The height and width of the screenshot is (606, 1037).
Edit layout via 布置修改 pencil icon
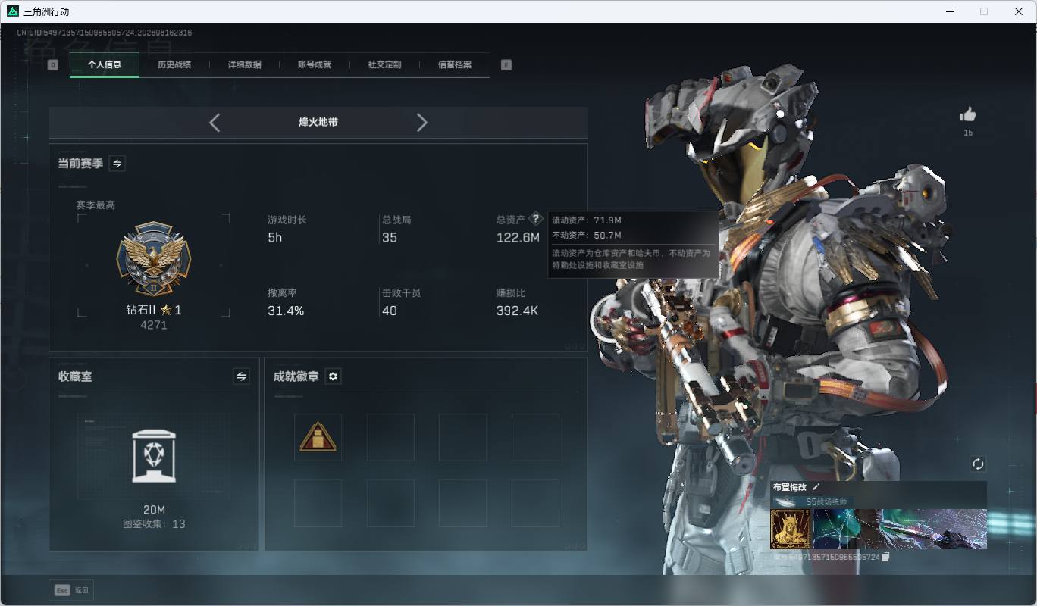point(816,487)
